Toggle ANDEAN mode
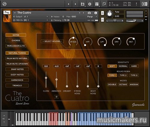150x127 pixels. 134,84
